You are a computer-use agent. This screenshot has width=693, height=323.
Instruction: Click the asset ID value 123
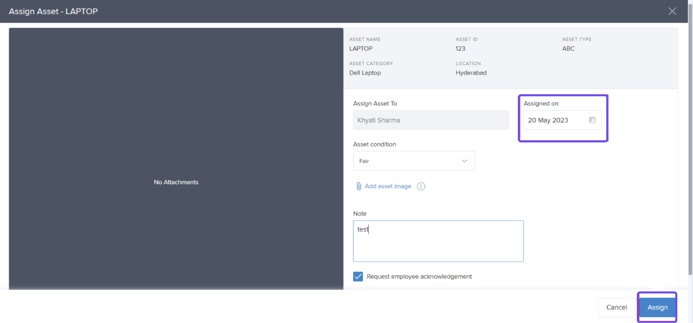[460, 49]
